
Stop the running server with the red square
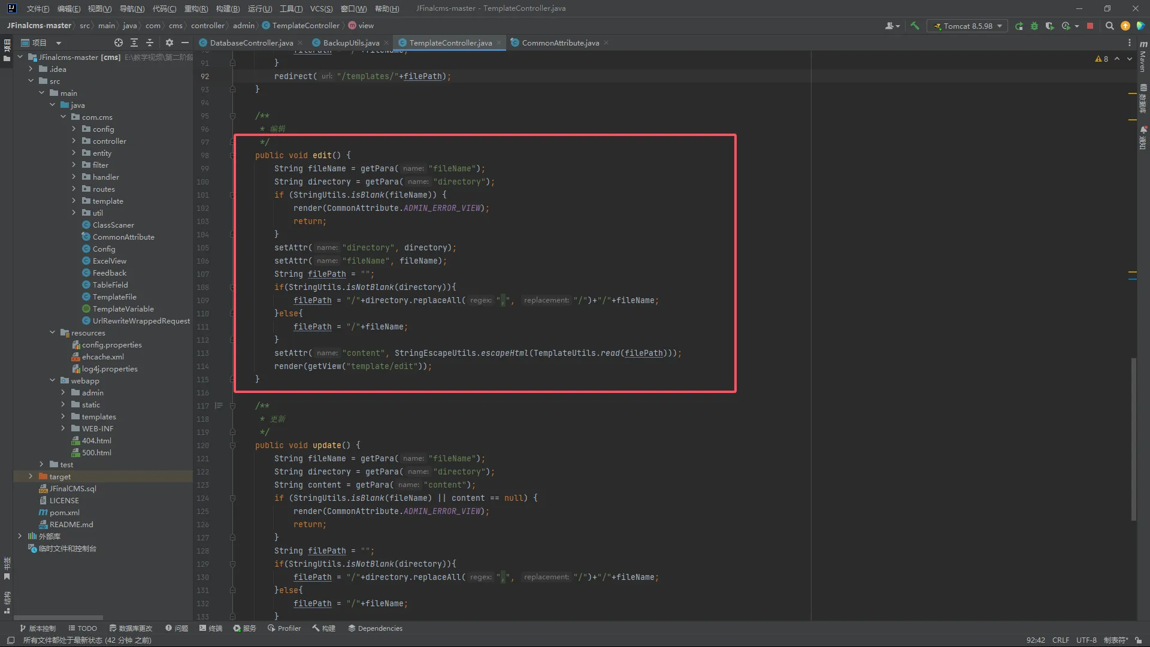tap(1090, 26)
